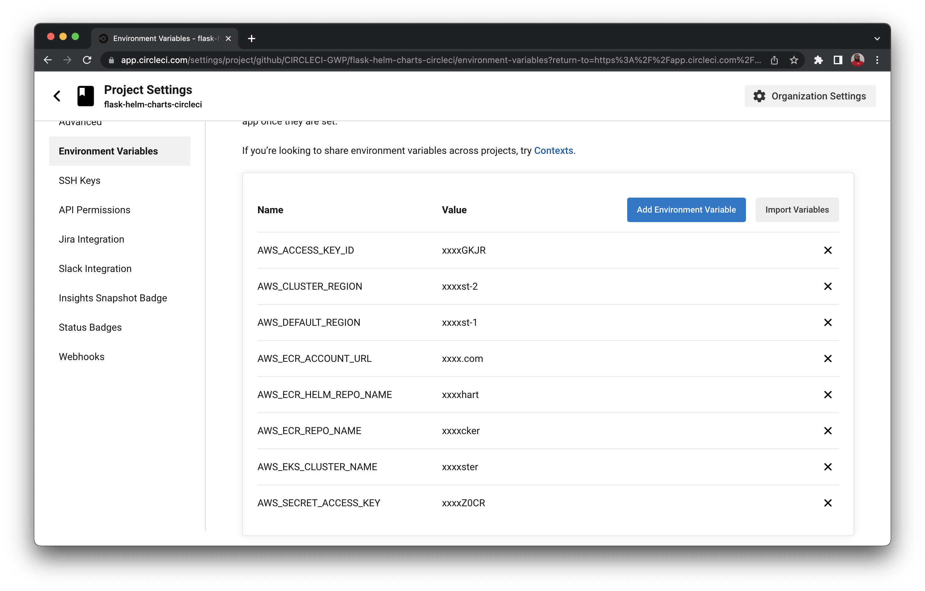925x591 pixels.
Task: Reload the current page
Action: 87,60
